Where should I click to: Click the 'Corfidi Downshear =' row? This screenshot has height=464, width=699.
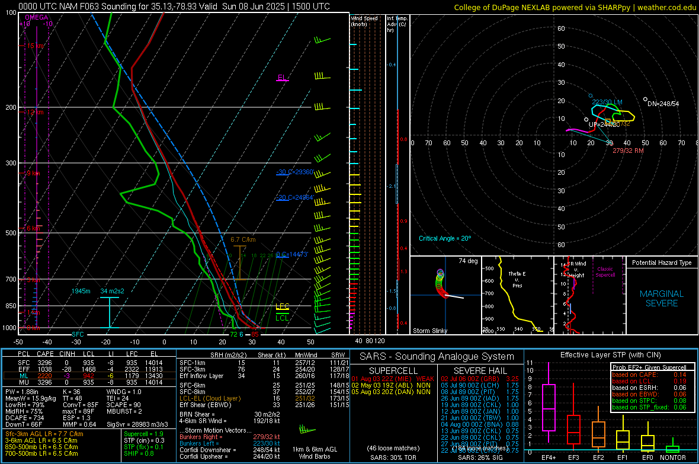click(x=230, y=450)
